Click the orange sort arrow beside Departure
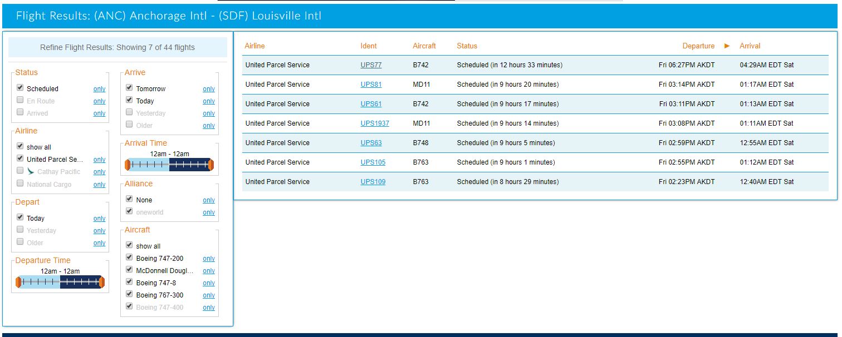 coord(727,46)
